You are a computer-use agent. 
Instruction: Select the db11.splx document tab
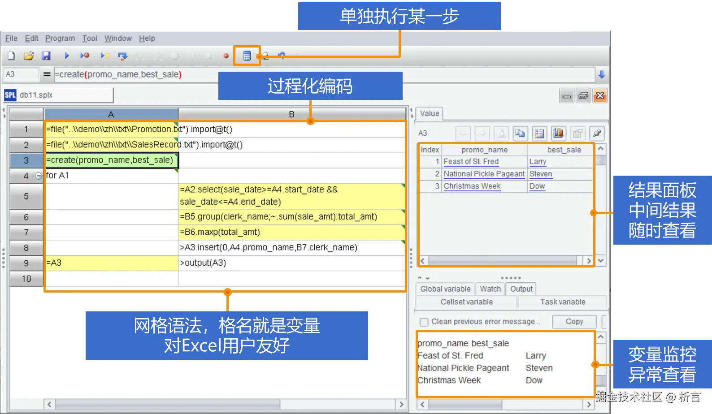coord(58,95)
